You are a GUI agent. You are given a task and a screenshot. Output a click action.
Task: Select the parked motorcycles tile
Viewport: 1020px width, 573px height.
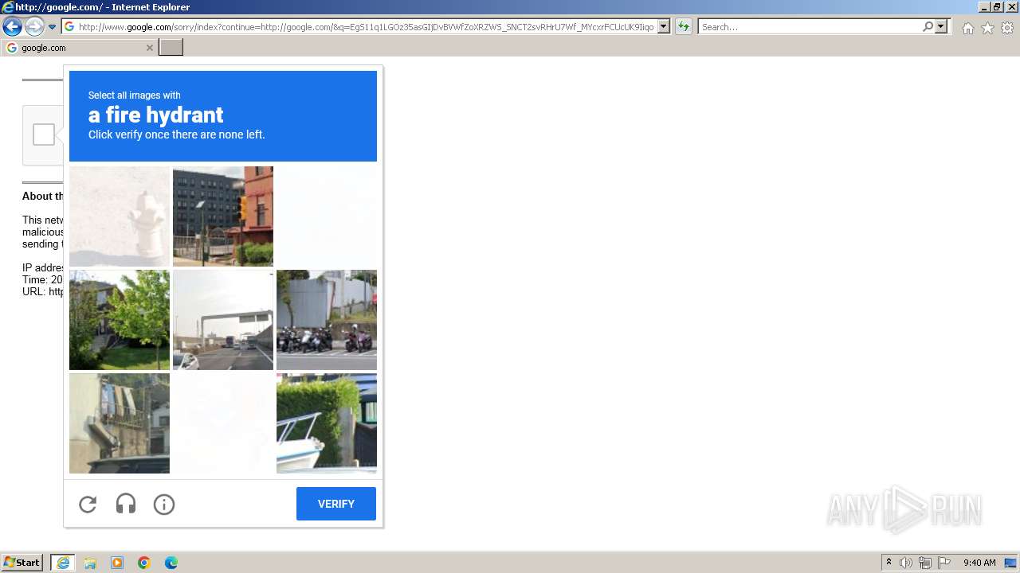point(327,320)
